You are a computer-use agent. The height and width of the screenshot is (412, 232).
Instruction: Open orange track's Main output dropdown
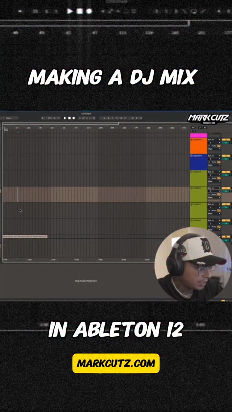(214, 149)
